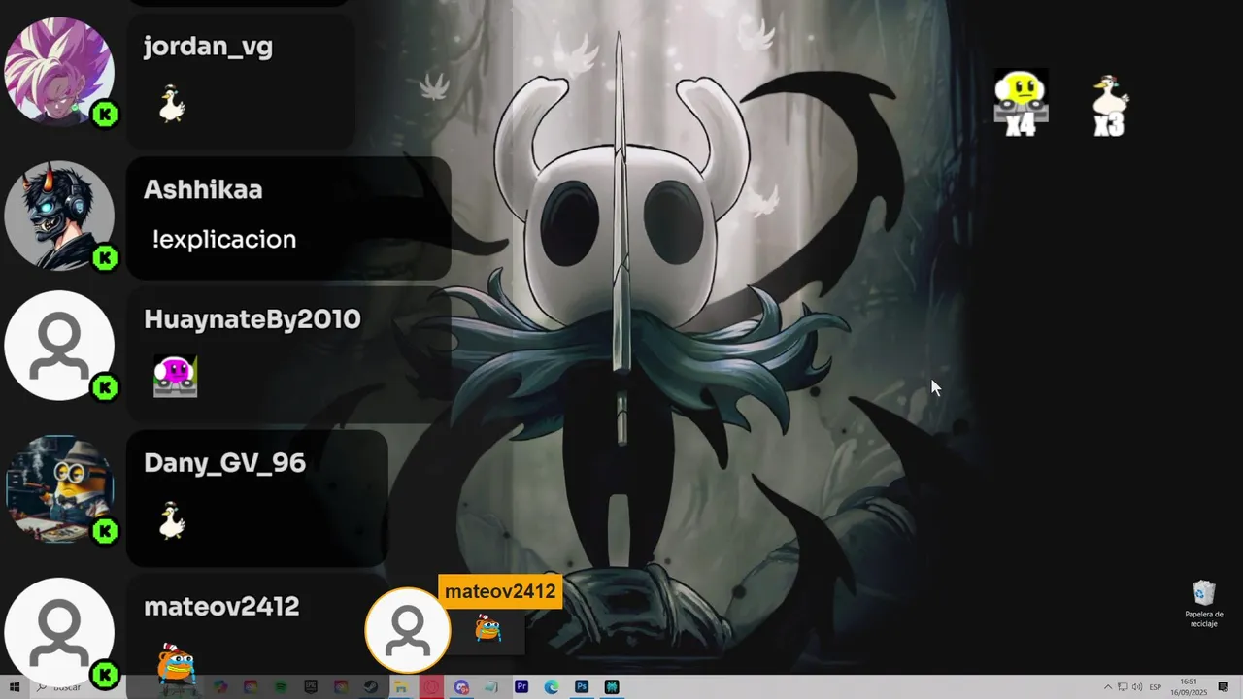Click the orange mateov2412 popup label
1243x699 pixels.
500,591
